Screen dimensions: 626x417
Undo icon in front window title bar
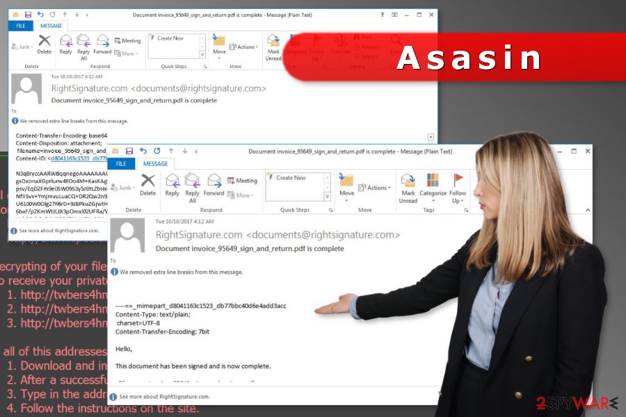coord(143,151)
